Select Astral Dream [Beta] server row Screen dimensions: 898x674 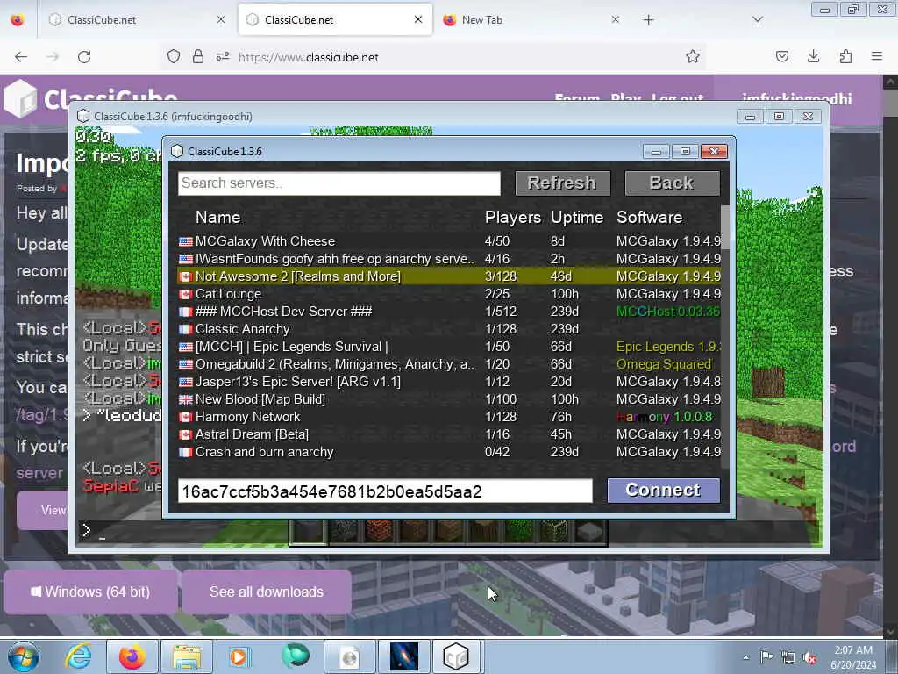[450, 434]
